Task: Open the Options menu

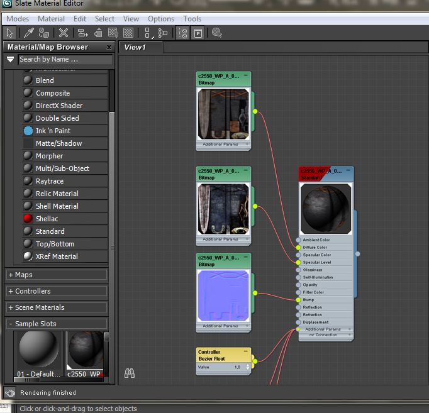Action: pos(161,19)
